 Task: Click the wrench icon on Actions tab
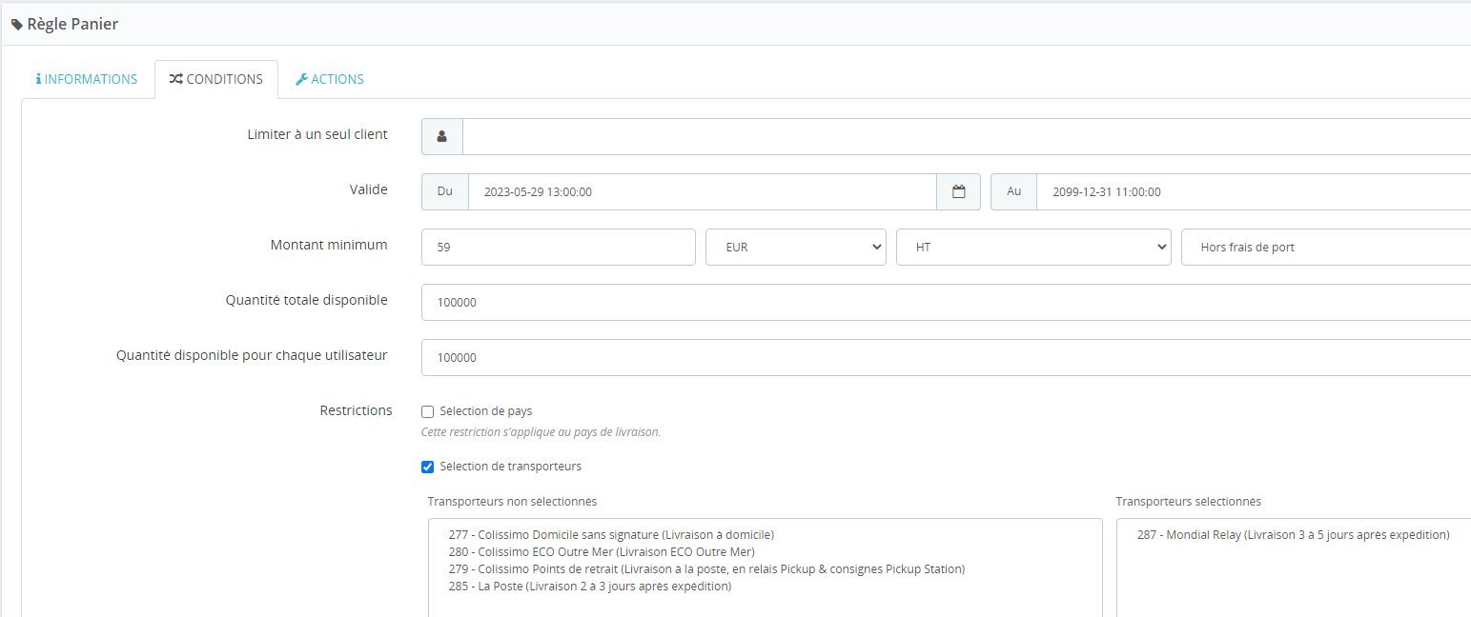(x=301, y=79)
